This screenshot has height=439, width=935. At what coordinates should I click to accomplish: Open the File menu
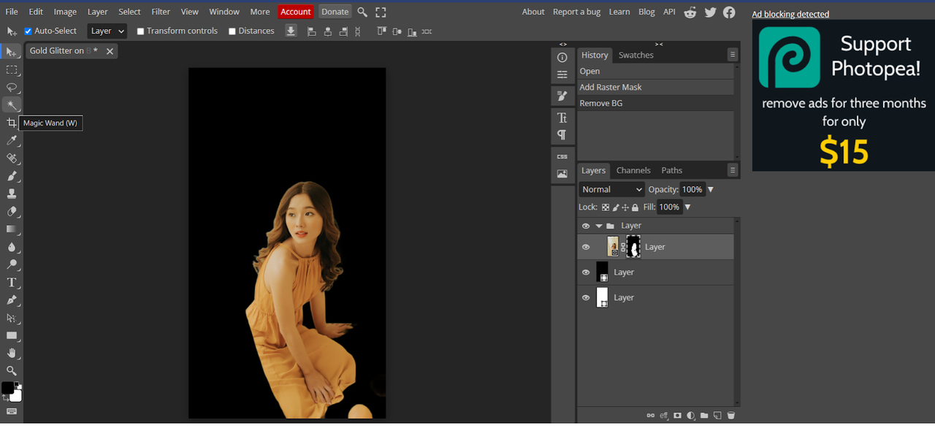(12, 12)
